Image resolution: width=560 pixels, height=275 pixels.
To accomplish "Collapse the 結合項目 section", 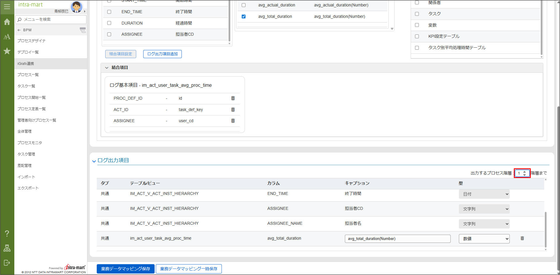I will click(x=107, y=68).
